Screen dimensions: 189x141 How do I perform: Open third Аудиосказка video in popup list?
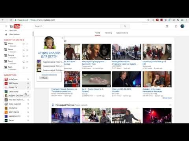50,70
